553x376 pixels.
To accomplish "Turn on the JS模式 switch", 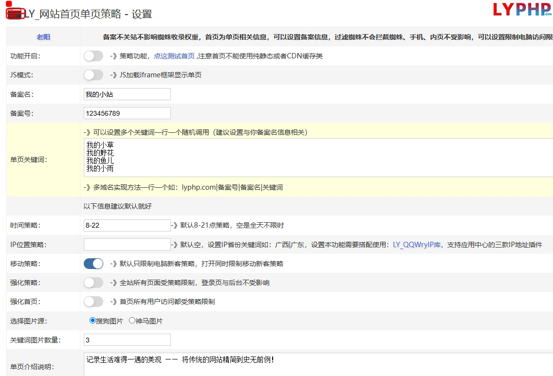I will click(93, 75).
